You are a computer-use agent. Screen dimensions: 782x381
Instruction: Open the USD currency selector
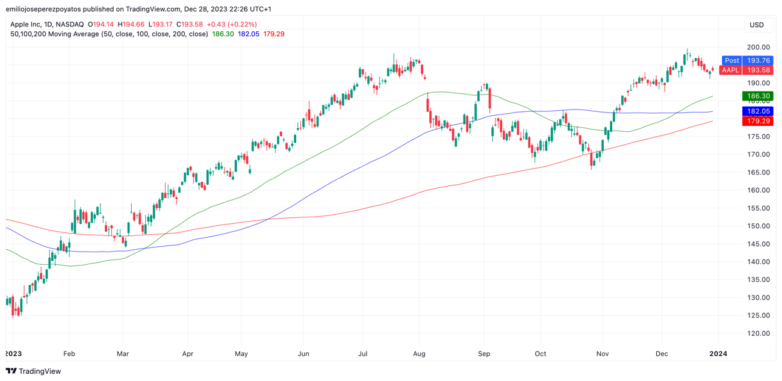[x=757, y=25]
